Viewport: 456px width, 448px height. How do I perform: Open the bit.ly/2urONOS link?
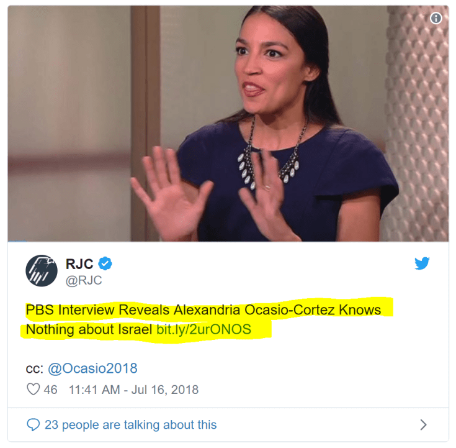(203, 329)
